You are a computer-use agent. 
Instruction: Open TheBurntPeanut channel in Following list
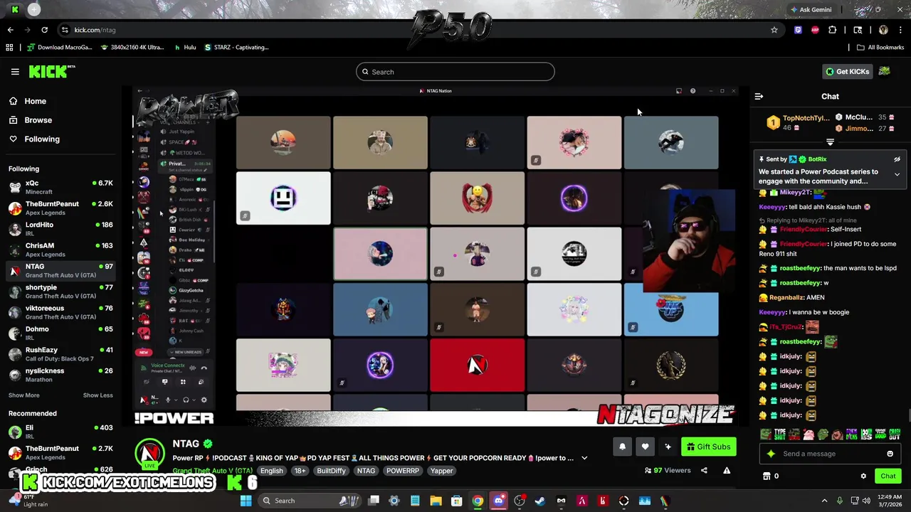60,208
